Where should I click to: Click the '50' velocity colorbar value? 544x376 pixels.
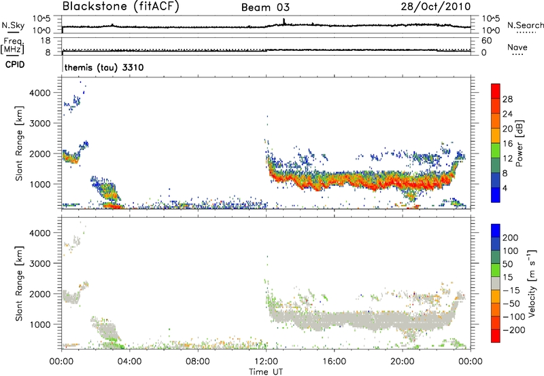(507, 264)
